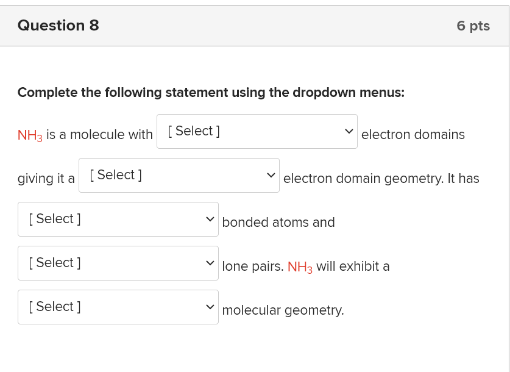The width and height of the screenshot is (510, 372).
Task: Select the second red NH3 formula text
Action: pos(299,266)
